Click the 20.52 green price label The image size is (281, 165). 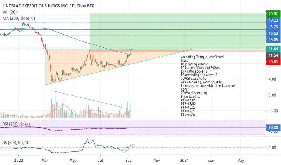[273, 14]
